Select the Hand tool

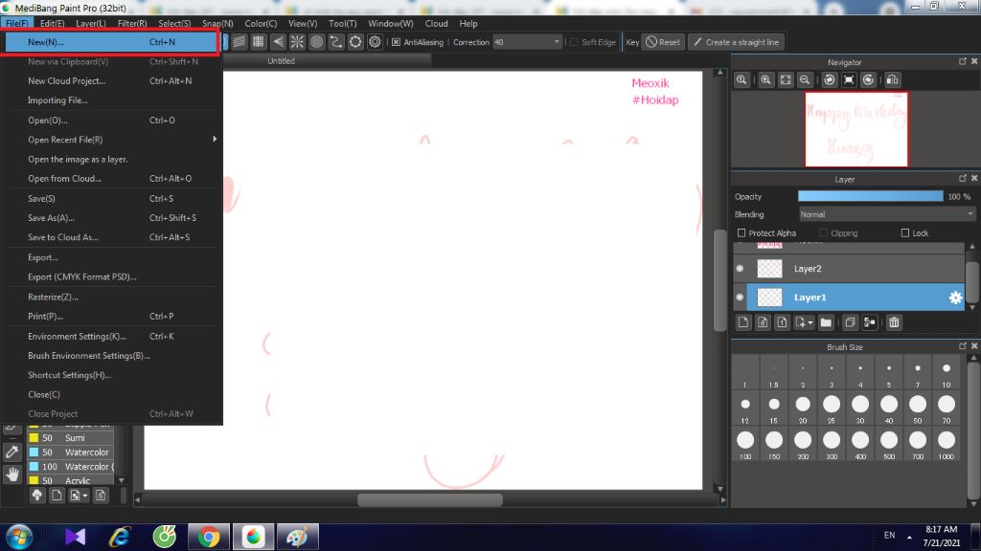point(11,474)
